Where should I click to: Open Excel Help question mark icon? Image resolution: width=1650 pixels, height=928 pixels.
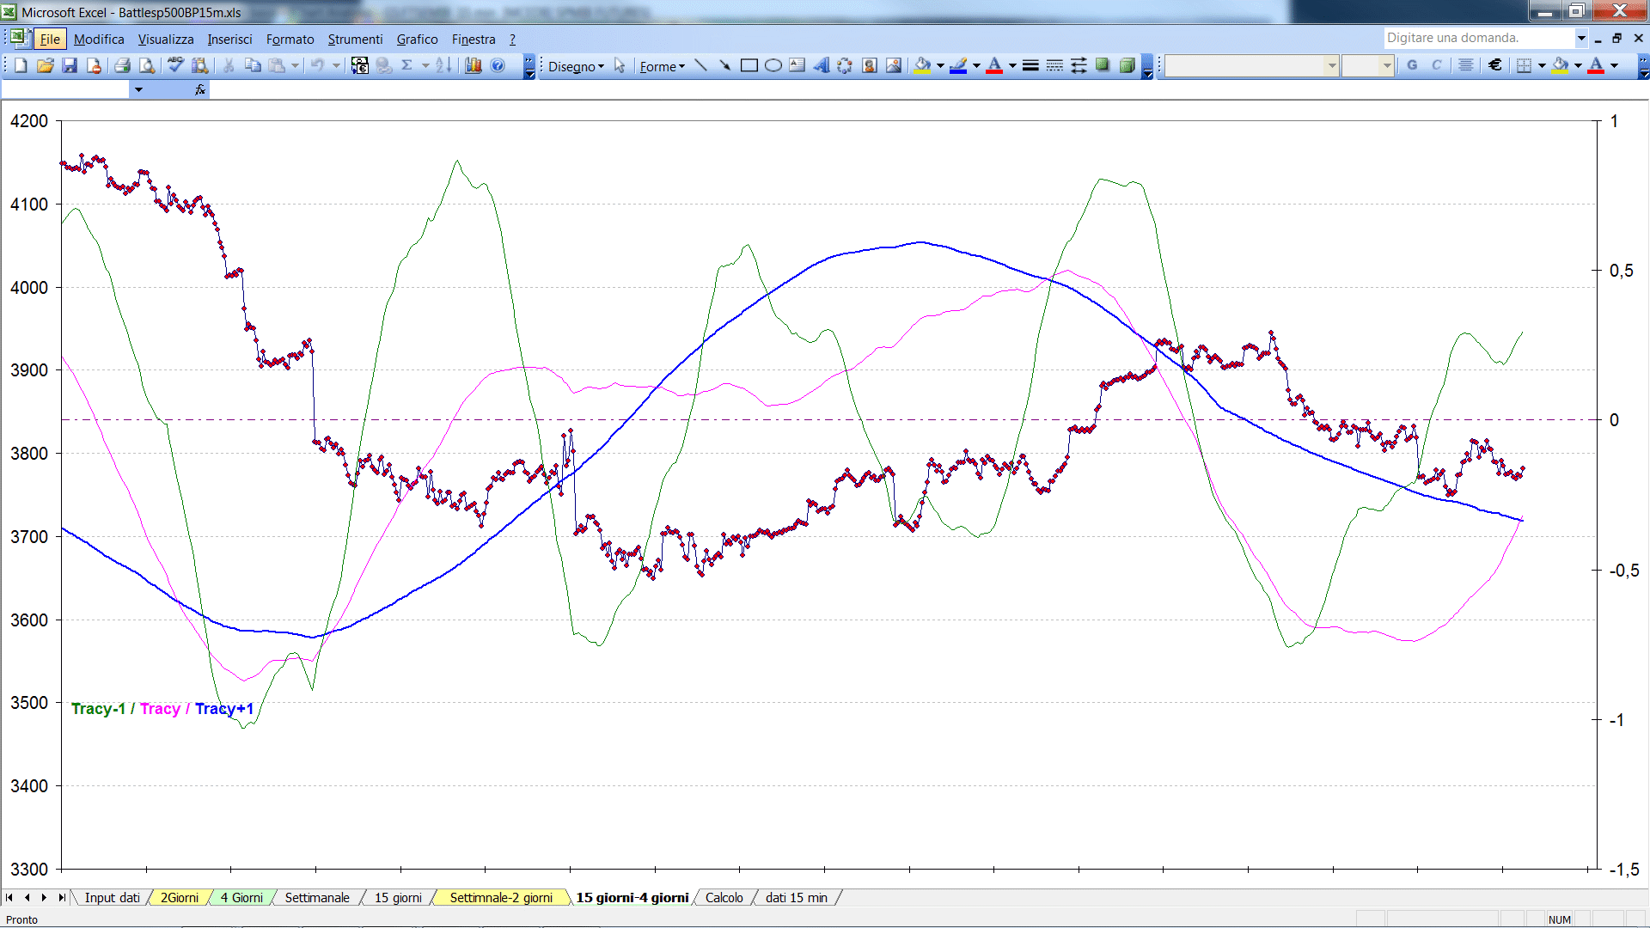498,65
